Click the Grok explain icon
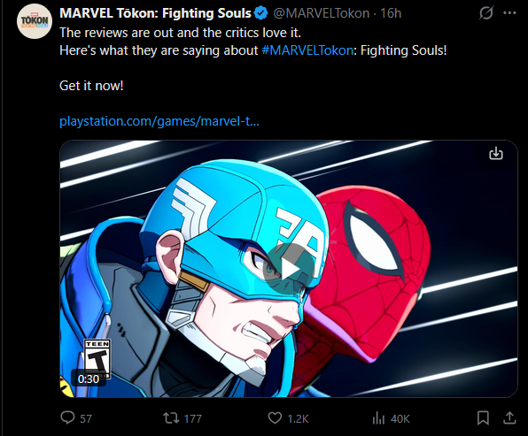Screen dimensions: 528x436 (x=485, y=13)
